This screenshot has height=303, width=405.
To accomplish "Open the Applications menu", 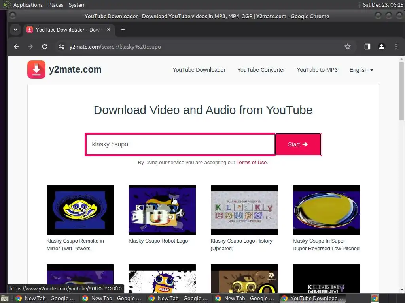I will pyautogui.click(x=28, y=5).
